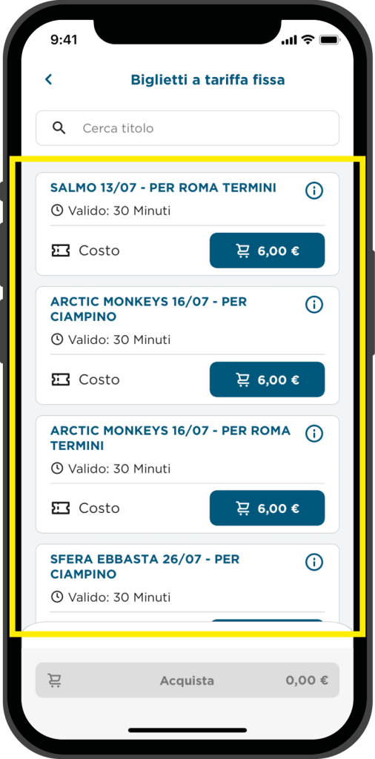The width and height of the screenshot is (375, 759).
Task: Select the Salmo 13/07 Per Roma Termini title
Action: point(163,188)
